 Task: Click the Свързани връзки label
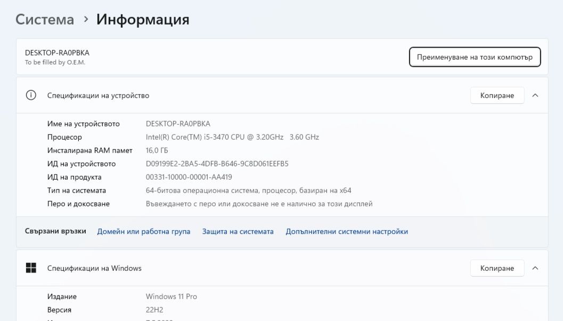55,231
